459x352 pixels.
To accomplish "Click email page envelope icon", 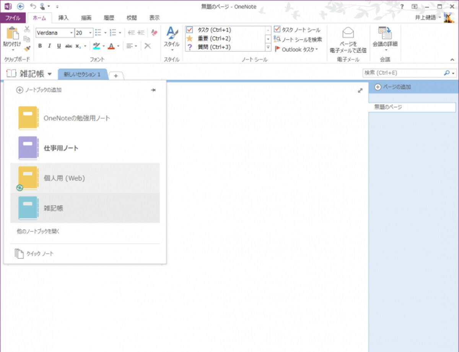I will [x=348, y=33].
